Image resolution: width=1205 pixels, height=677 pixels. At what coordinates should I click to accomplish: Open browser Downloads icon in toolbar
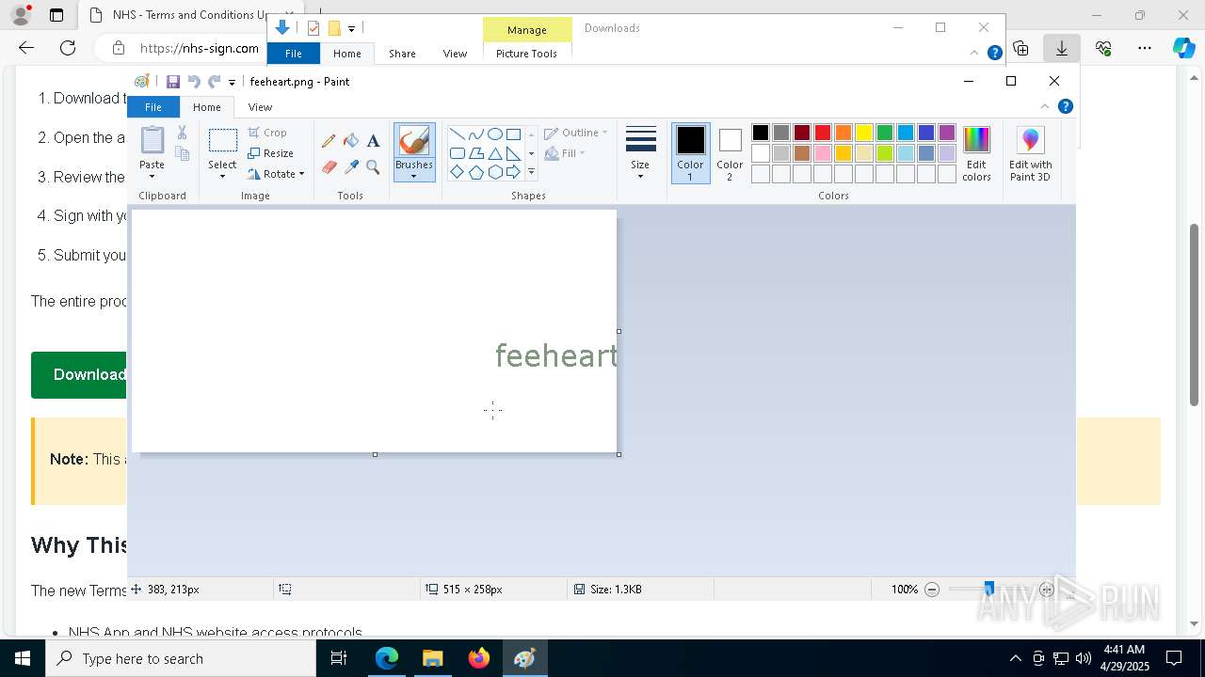[1062, 48]
